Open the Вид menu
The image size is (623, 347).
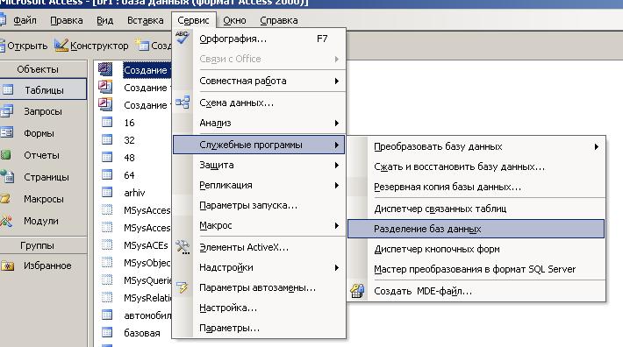click(x=105, y=20)
